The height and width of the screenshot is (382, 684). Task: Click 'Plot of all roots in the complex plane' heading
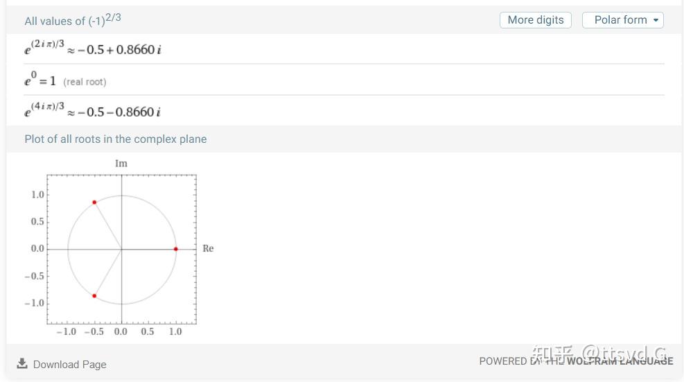116,139
